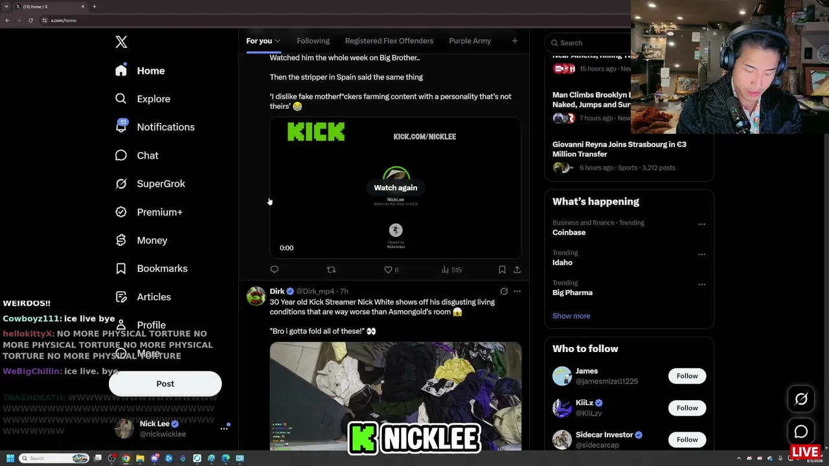Go back in the browser

tap(7, 20)
